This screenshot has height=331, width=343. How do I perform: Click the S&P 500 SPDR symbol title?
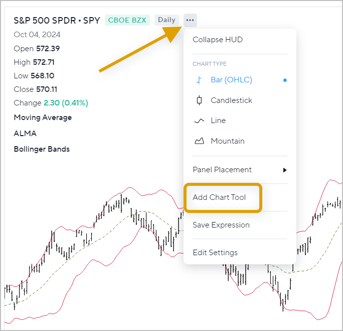tap(57, 21)
